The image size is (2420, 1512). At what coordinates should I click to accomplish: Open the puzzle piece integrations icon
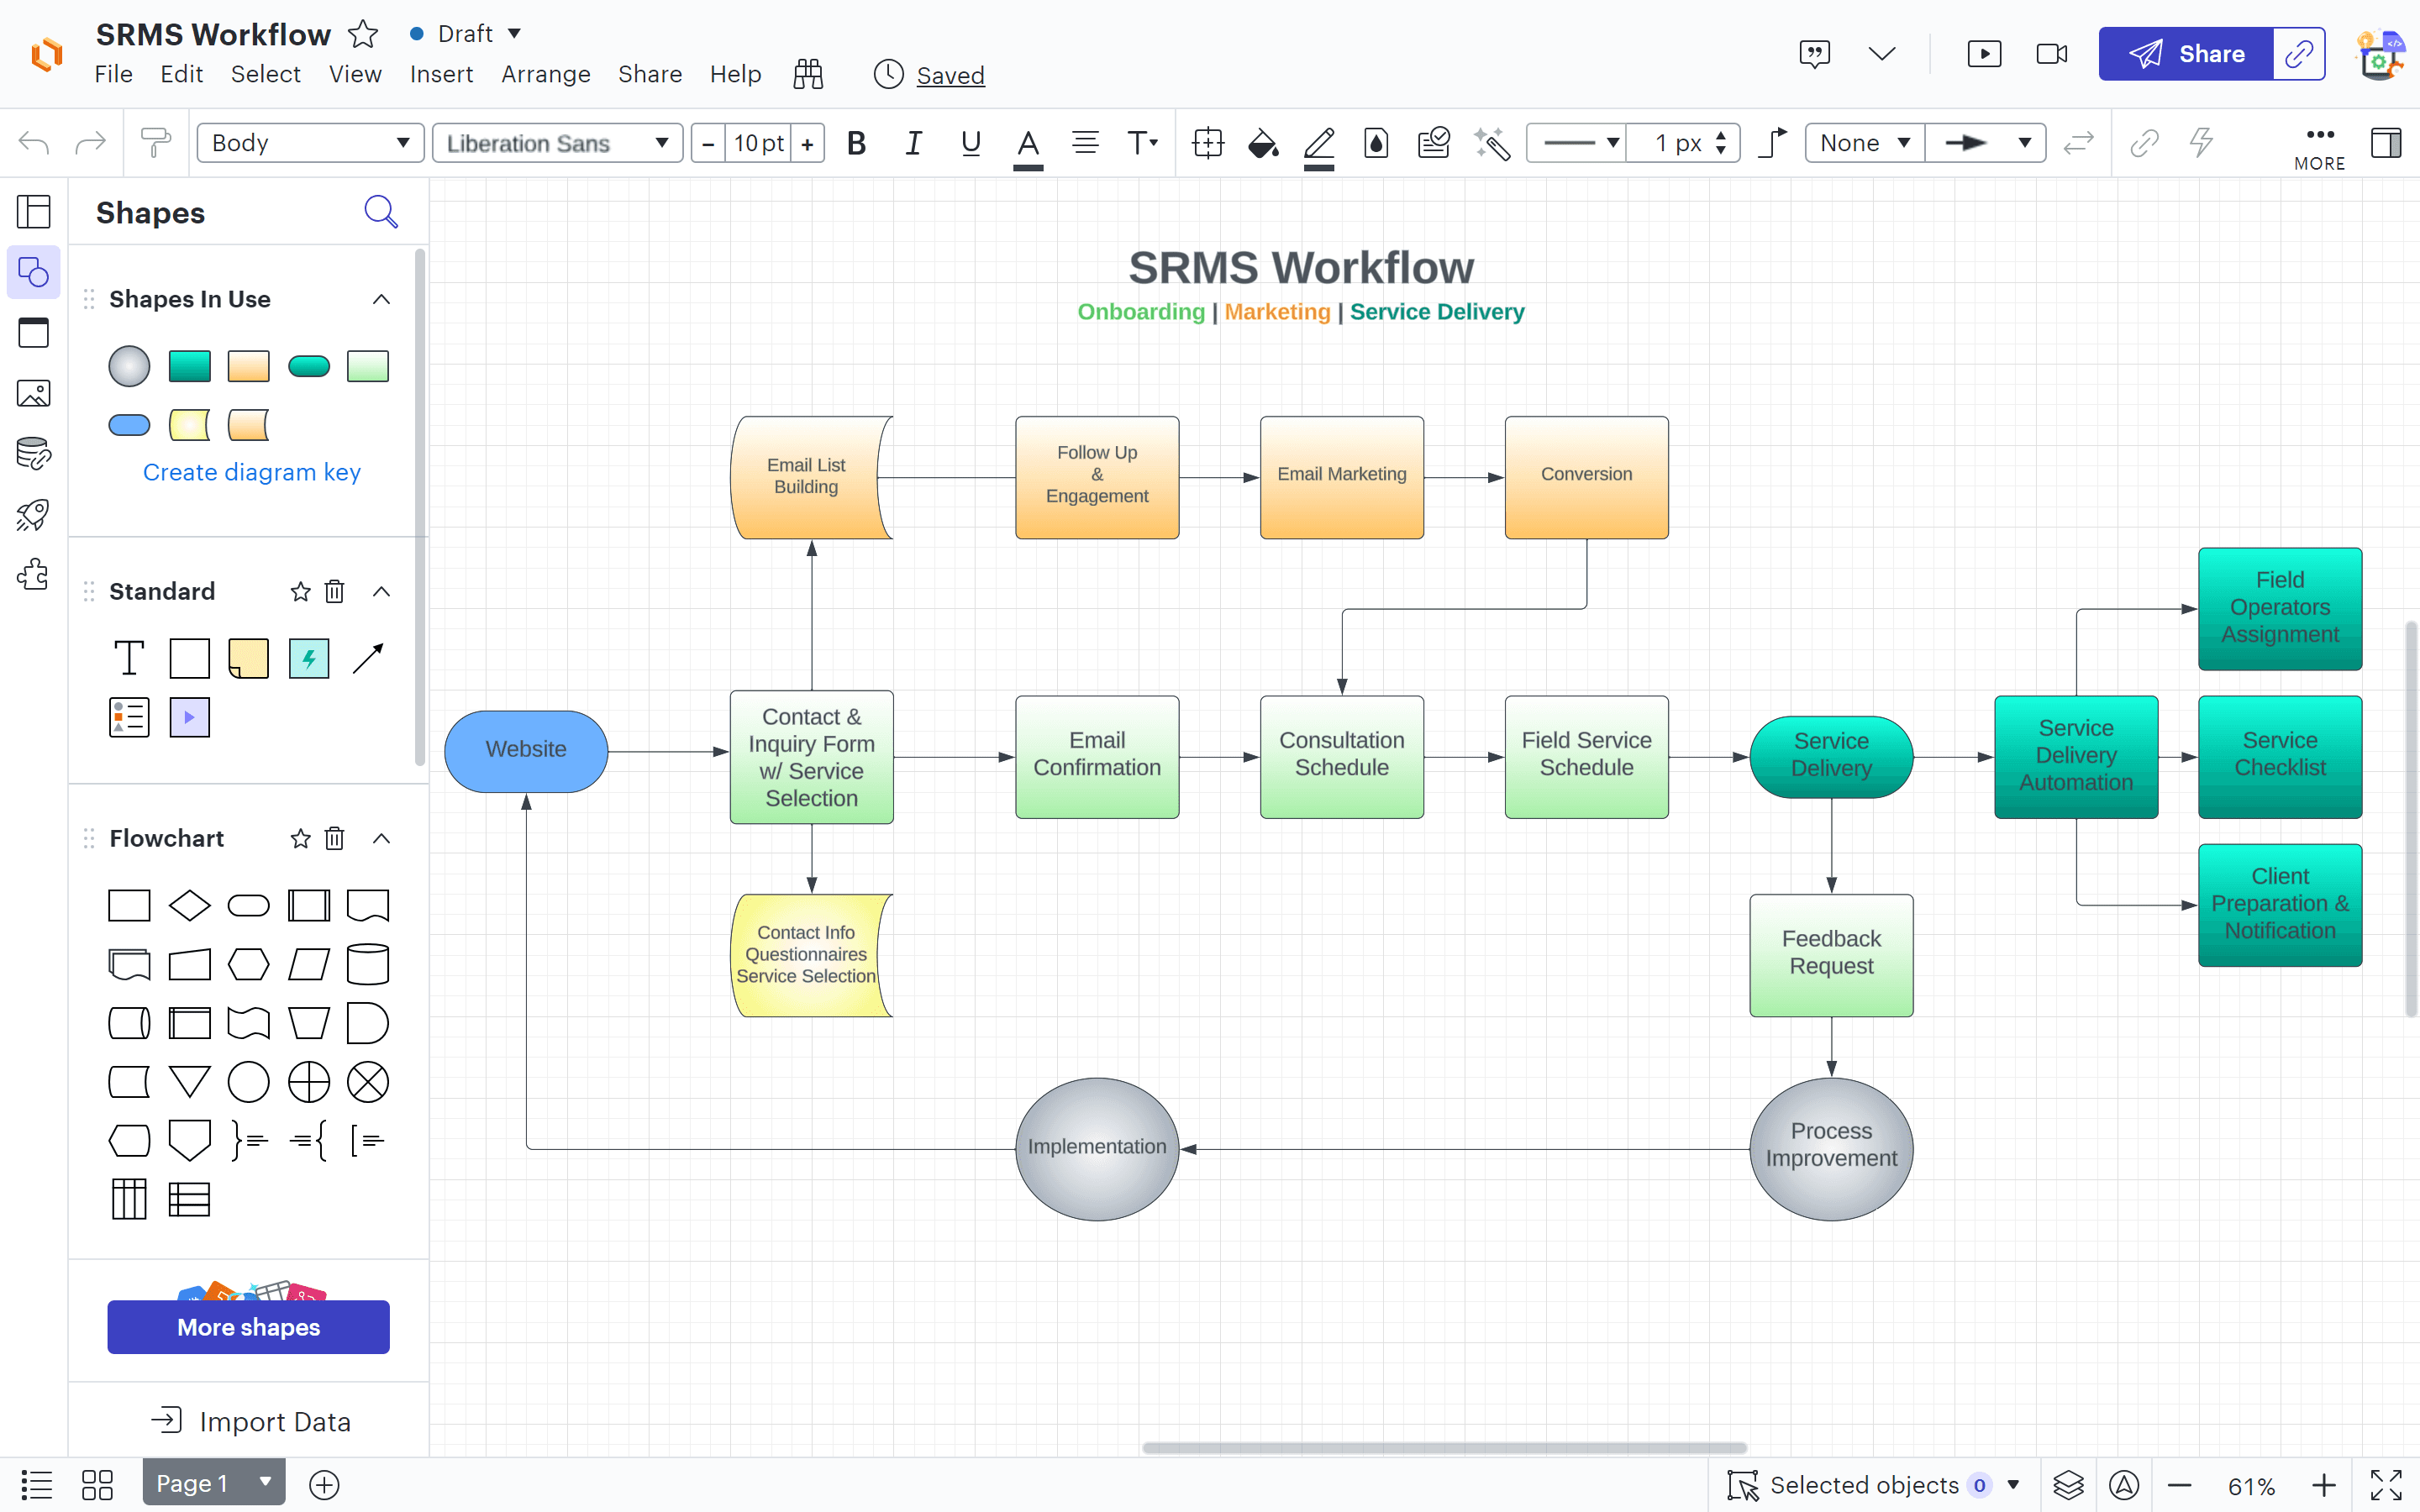click(x=33, y=575)
